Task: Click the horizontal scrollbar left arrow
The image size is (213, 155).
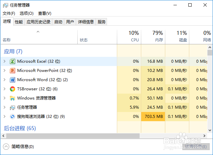Action: pyautogui.click(x=3, y=136)
